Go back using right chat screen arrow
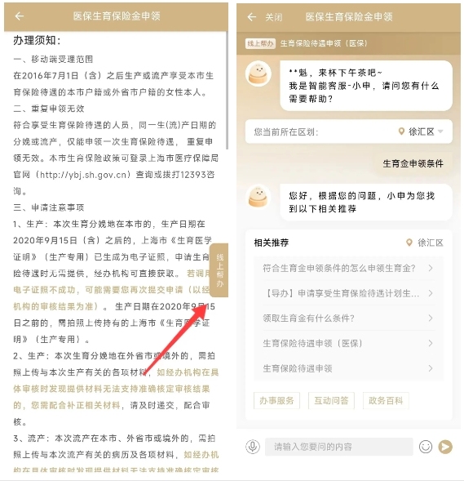The width and height of the screenshot is (464, 481). tap(251, 17)
